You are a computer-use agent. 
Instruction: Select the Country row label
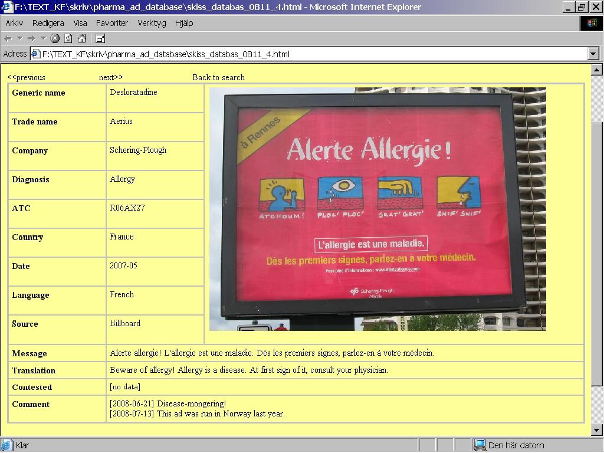pos(28,237)
